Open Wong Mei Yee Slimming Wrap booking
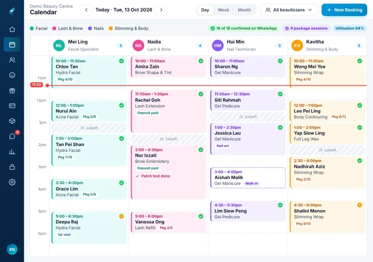The image size is (373, 262). (x=327, y=72)
